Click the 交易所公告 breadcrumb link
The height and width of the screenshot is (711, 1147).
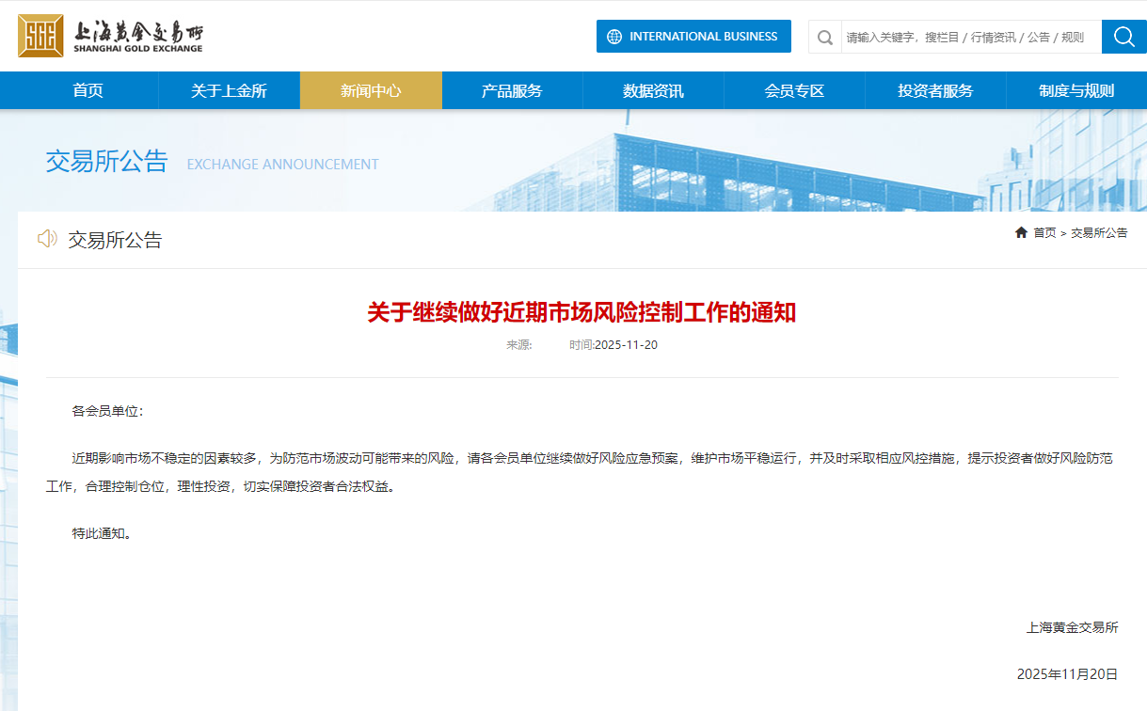point(1098,232)
